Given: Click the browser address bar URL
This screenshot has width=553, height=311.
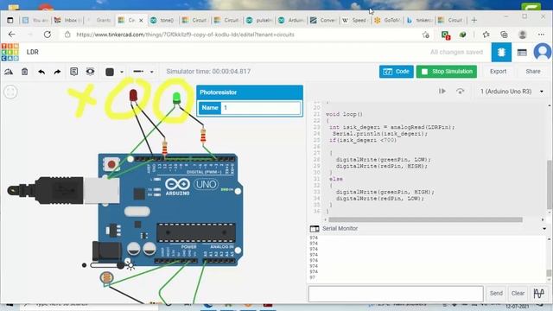Looking at the screenshot, I should 185,35.
